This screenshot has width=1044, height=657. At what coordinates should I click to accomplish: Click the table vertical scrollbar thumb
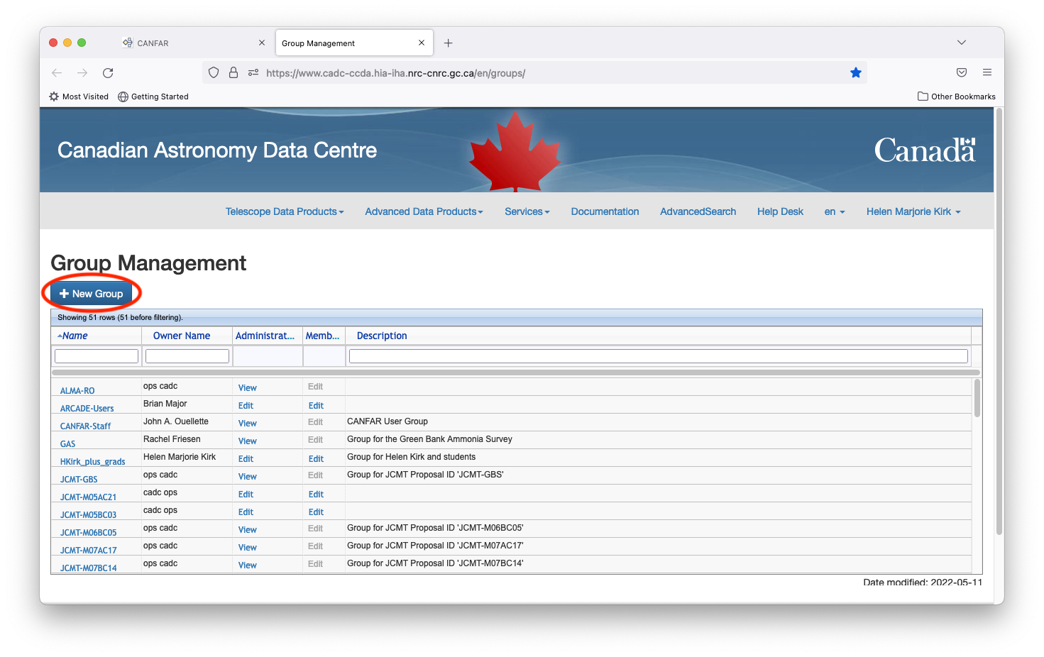pos(977,398)
